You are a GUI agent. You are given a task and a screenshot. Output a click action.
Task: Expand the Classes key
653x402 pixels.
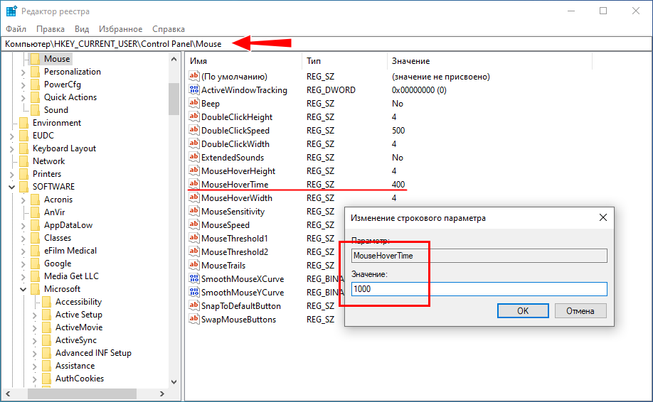23,238
